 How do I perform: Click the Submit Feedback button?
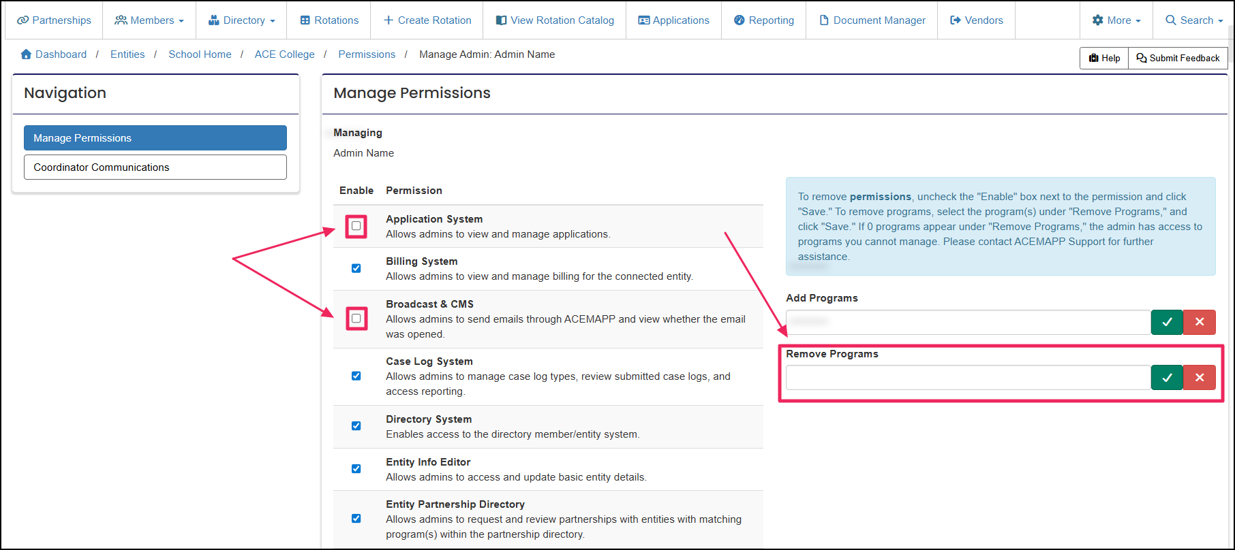pos(1178,58)
